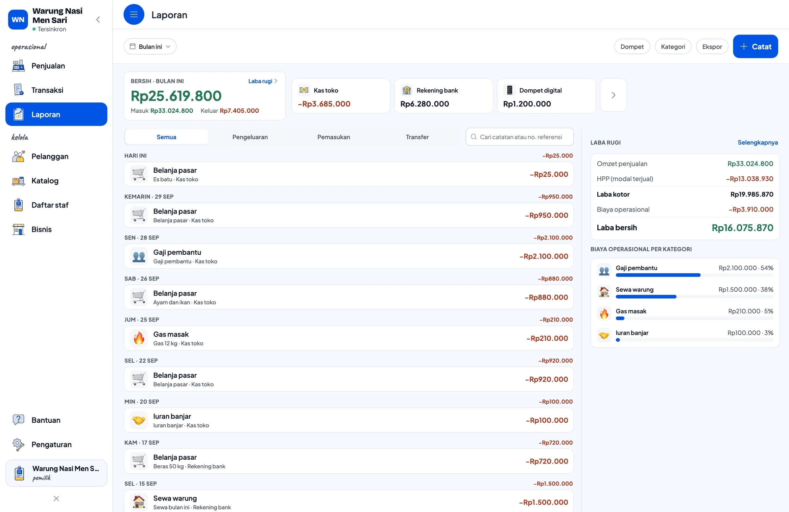Collapse the sidebar with the chevron

(98, 19)
